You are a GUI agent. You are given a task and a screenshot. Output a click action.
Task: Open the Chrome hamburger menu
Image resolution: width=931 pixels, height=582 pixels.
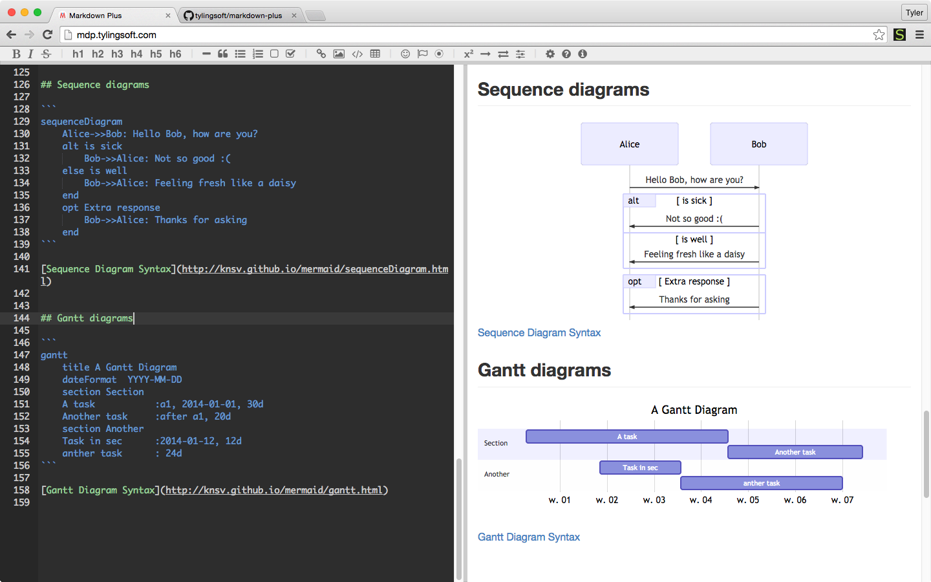tap(919, 35)
